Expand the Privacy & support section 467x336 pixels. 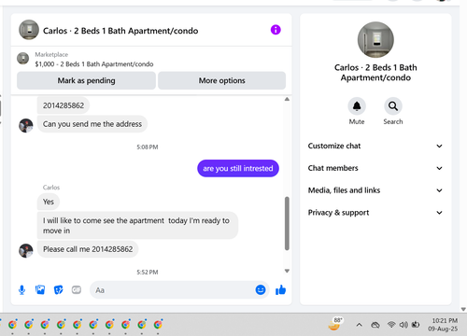pos(375,213)
